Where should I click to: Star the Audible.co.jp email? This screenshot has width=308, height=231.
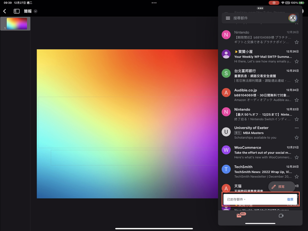[297, 100]
